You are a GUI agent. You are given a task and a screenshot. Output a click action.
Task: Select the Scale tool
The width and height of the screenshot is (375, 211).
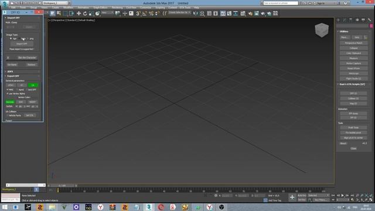coord(91,13)
